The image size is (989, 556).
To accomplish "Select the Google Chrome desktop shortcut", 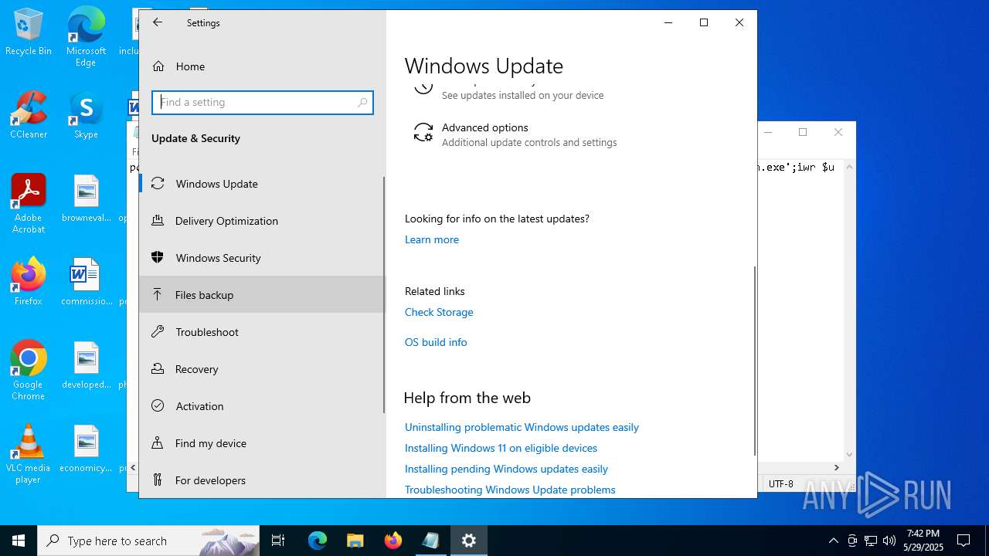I will coord(29,371).
